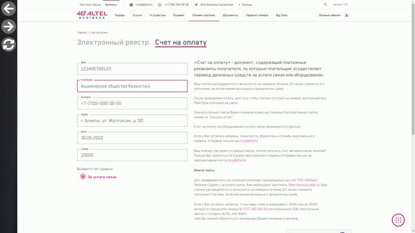Click the scrollbar down arrow

pyautogui.click(x=413, y=231)
